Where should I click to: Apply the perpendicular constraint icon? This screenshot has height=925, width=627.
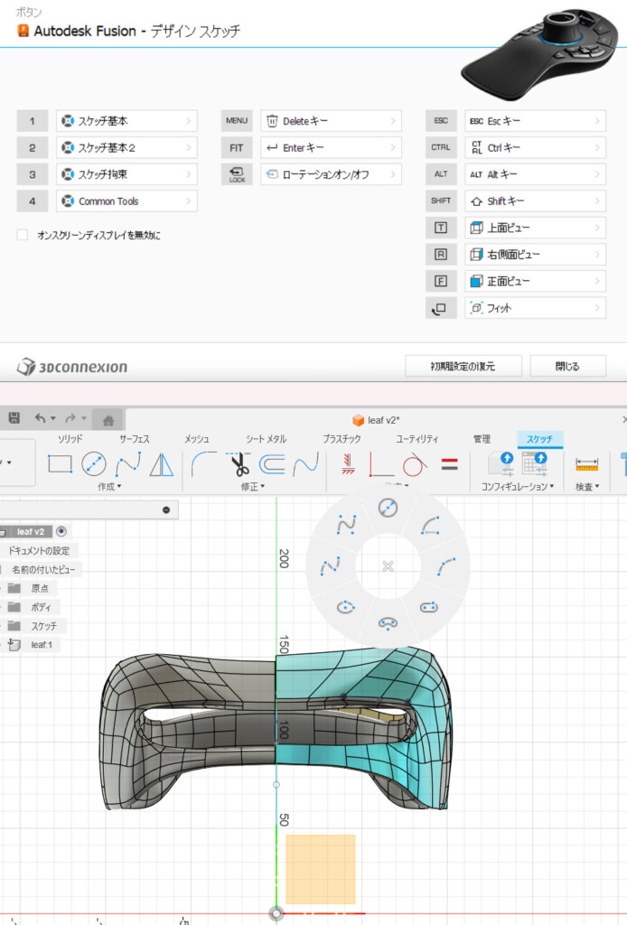pyautogui.click(x=381, y=464)
